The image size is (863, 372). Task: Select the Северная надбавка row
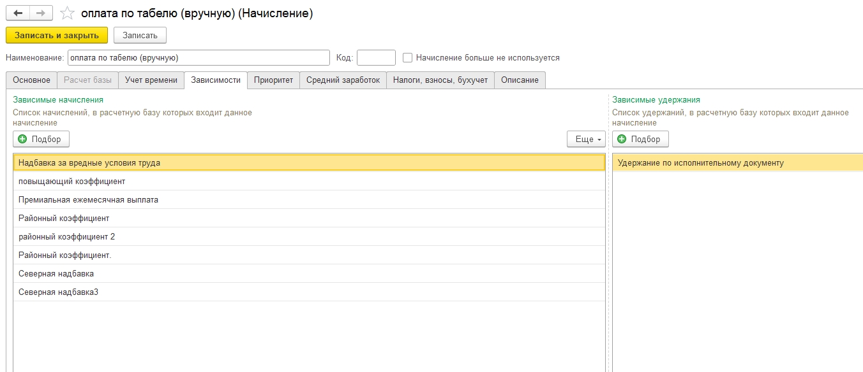point(56,274)
